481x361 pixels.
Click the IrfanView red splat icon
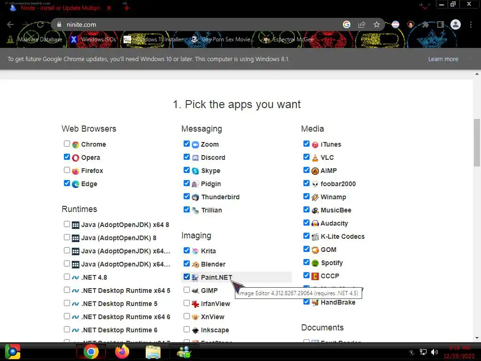(195, 304)
